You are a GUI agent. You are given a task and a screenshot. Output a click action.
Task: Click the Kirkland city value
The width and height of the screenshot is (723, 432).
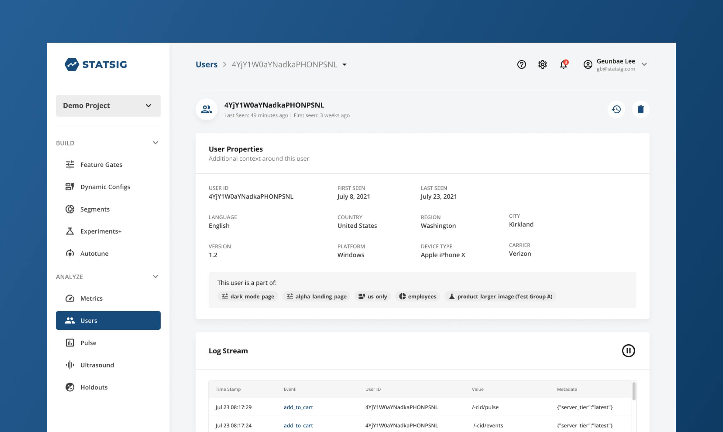click(x=521, y=224)
